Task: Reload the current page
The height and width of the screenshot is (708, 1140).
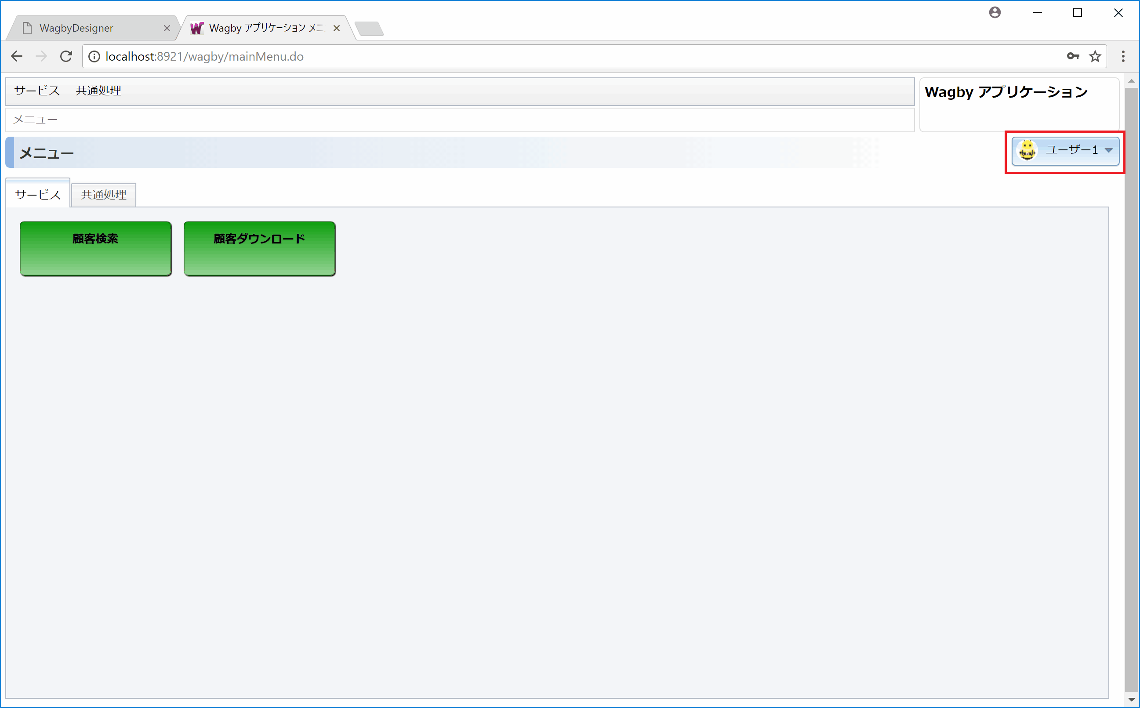Action: [x=66, y=56]
